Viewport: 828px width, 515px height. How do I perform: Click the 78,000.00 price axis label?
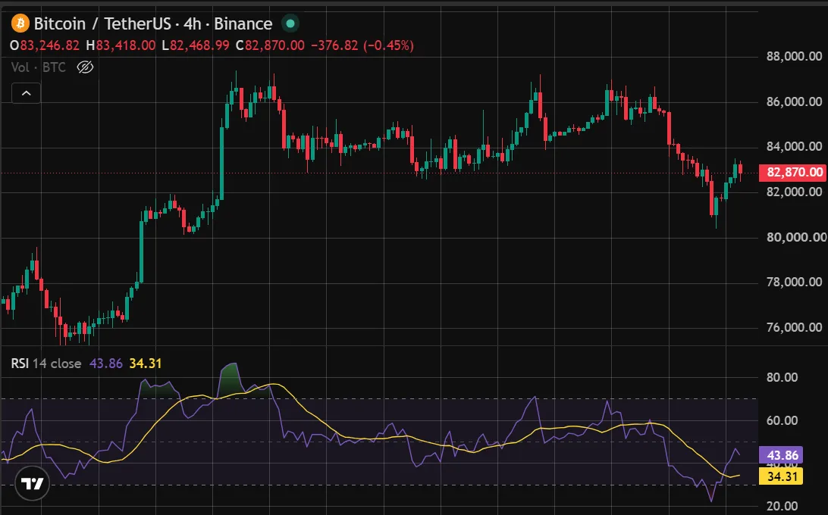(x=794, y=282)
